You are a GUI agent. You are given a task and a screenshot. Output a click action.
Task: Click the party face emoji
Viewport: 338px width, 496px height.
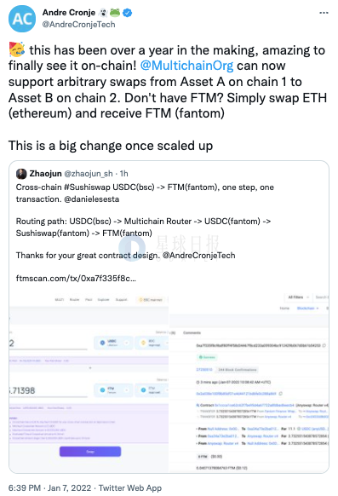[x=17, y=50]
